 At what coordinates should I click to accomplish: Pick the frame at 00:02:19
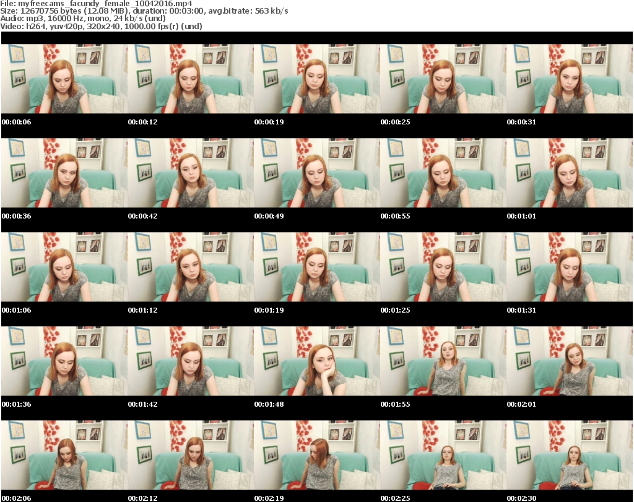coord(316,455)
